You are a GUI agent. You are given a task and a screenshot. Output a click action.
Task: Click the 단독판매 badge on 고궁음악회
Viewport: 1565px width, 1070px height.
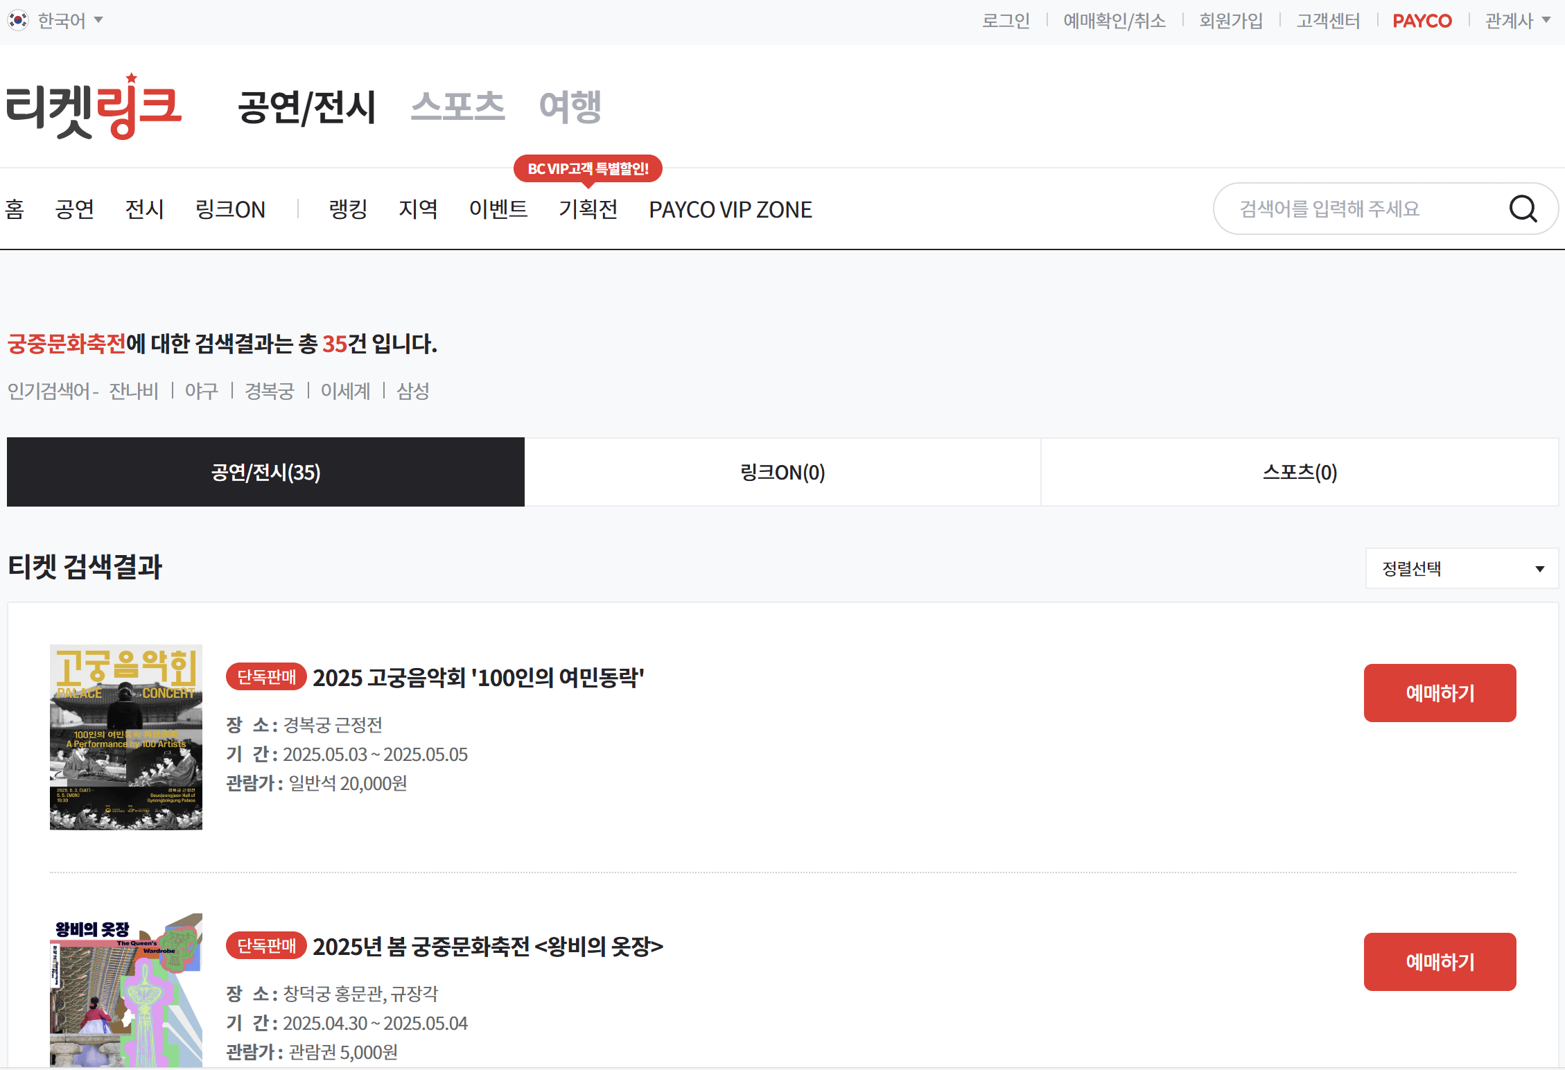click(x=266, y=676)
